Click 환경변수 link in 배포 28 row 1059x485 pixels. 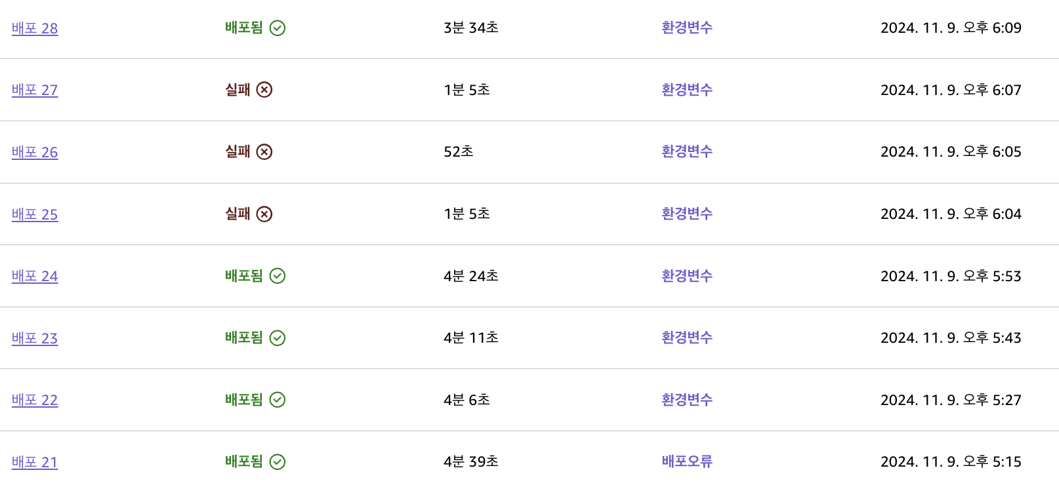click(x=687, y=28)
